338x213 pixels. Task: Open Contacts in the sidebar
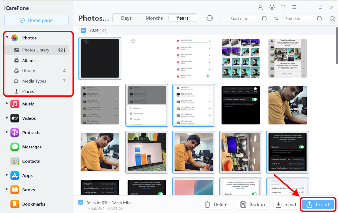click(x=31, y=161)
